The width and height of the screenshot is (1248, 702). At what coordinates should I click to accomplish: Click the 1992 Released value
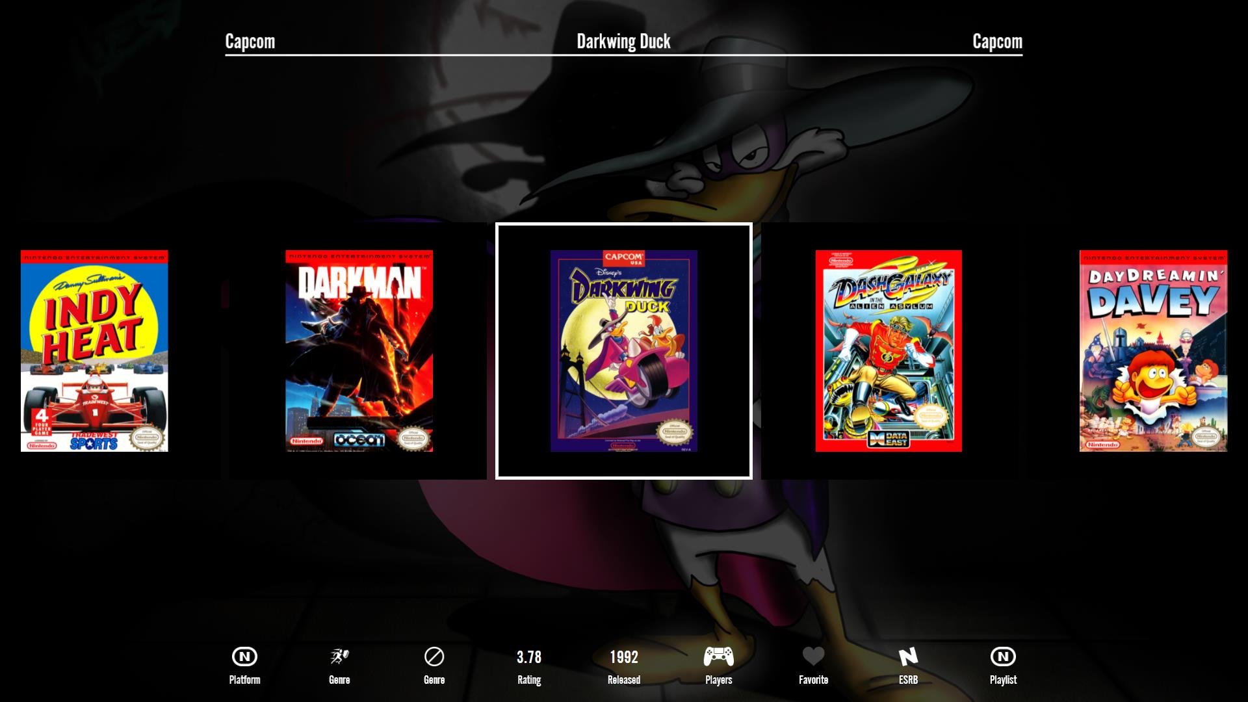(x=624, y=657)
